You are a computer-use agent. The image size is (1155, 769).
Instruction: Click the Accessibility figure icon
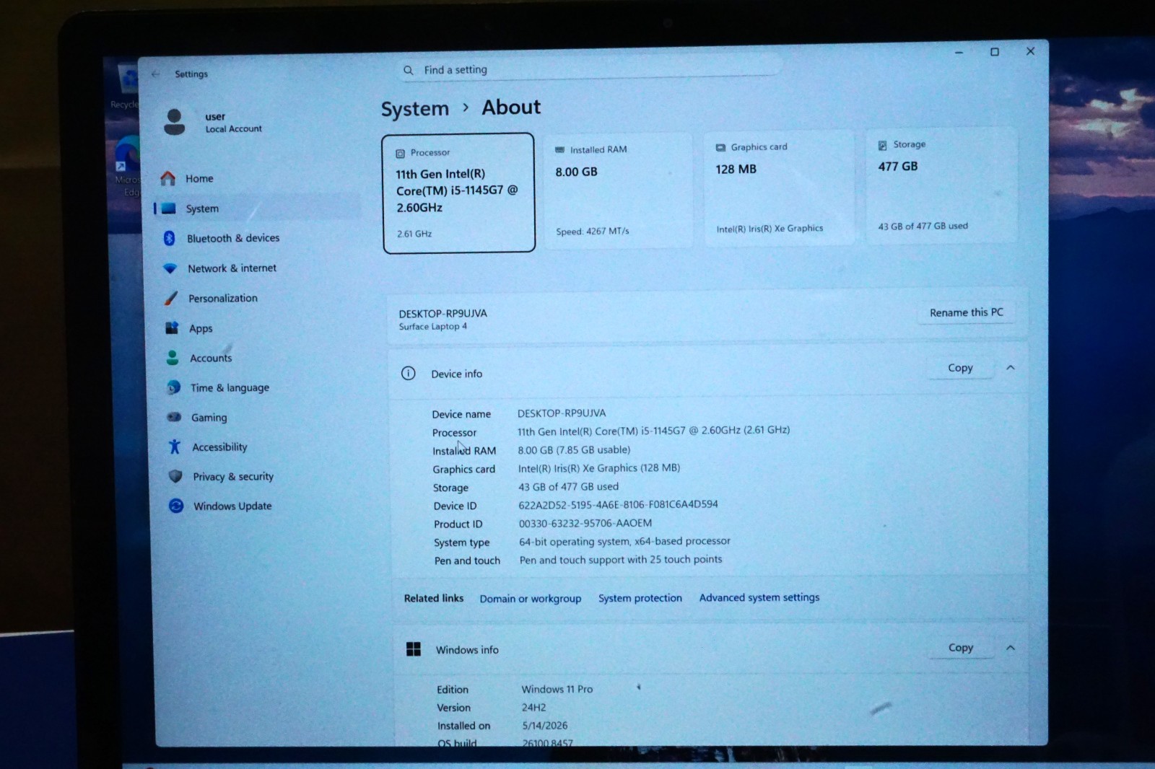pos(175,447)
